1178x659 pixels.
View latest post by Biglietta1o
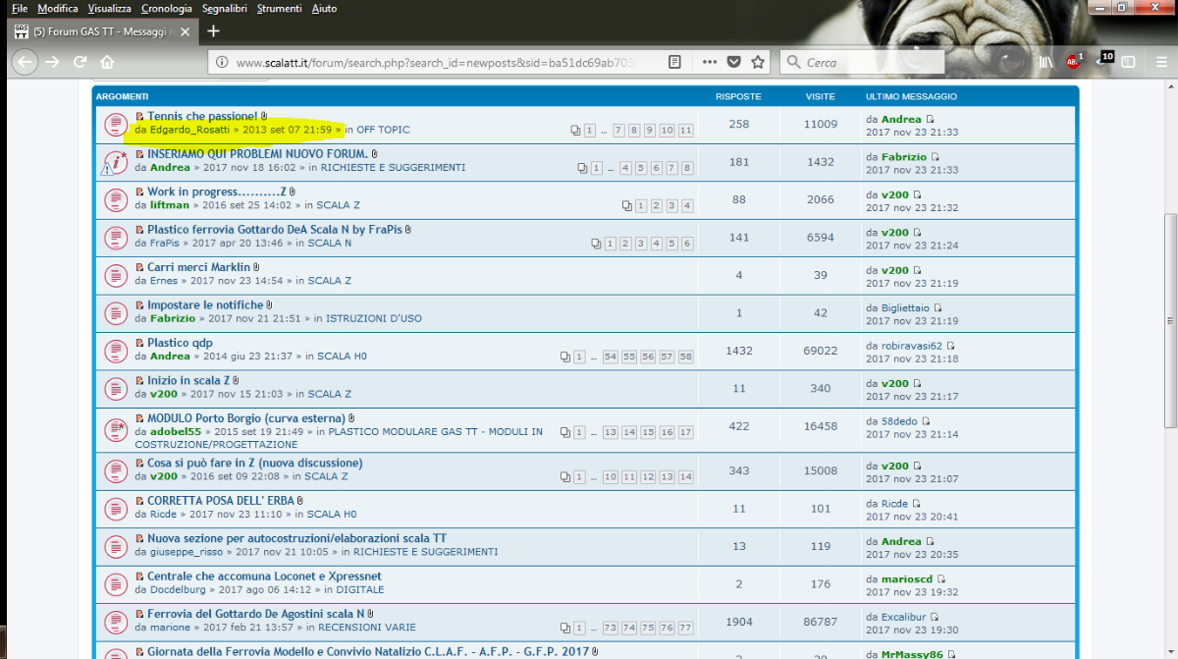(x=937, y=308)
